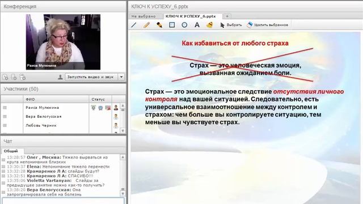363x204 pixels.
Task: Click presenter avatar icon in Раиса Мулюкина row
Action: point(116,108)
